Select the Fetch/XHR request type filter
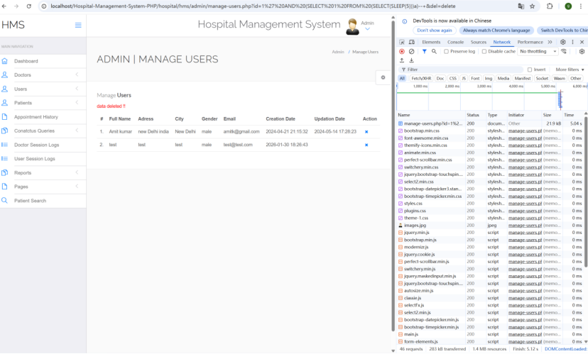 [x=420, y=79]
